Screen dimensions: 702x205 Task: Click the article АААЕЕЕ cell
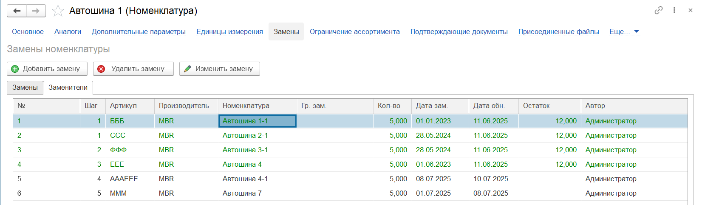130,179
